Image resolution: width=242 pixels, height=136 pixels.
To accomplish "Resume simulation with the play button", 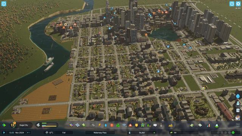I will 4,133.
